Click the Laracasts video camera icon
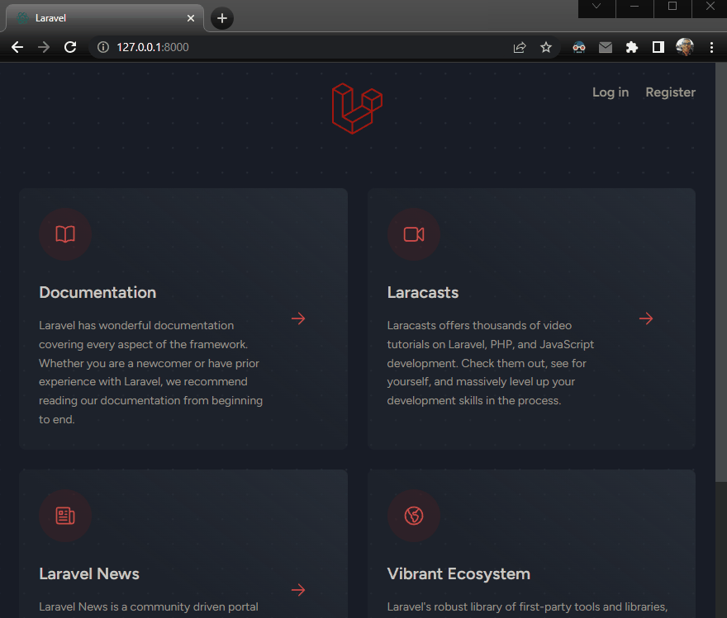 (x=414, y=234)
